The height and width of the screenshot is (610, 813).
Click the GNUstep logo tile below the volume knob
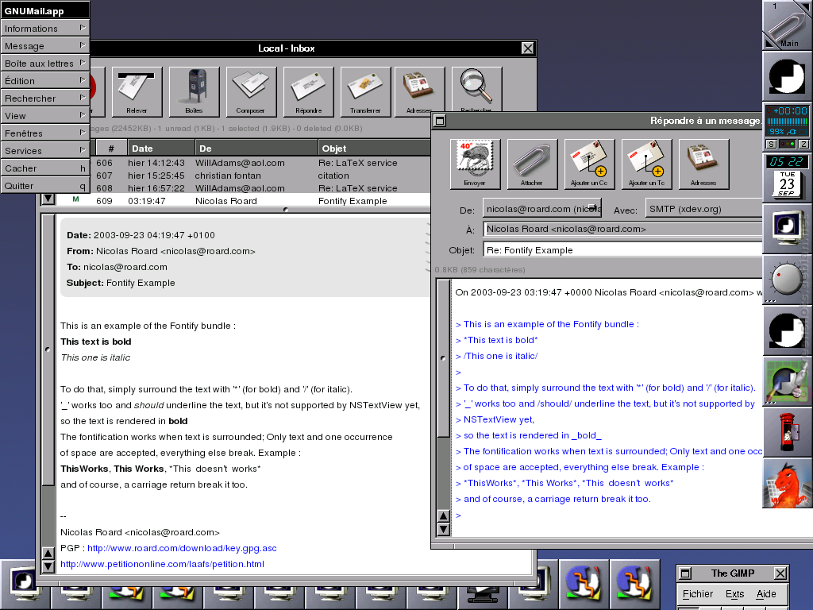coord(787,330)
